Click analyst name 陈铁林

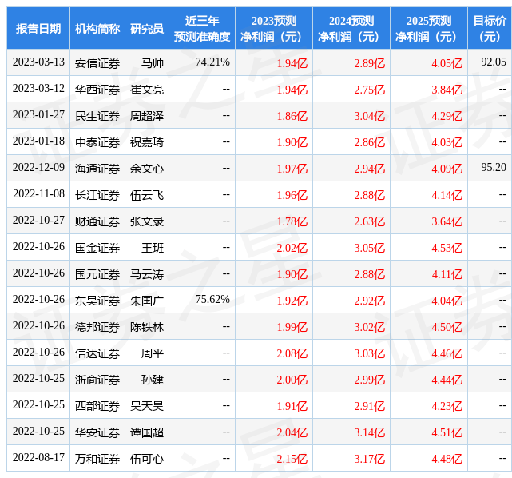[x=147, y=327]
